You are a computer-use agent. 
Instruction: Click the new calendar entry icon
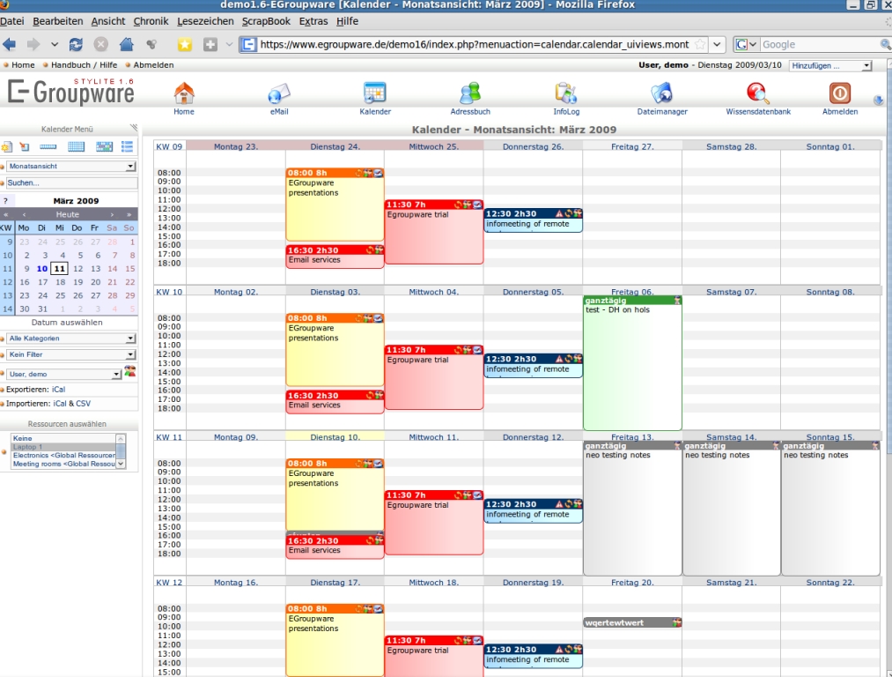click(6, 147)
